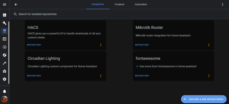This screenshot has height=104, width=229.
Task: Expand fontawesome card options menu
Action: (209, 76)
